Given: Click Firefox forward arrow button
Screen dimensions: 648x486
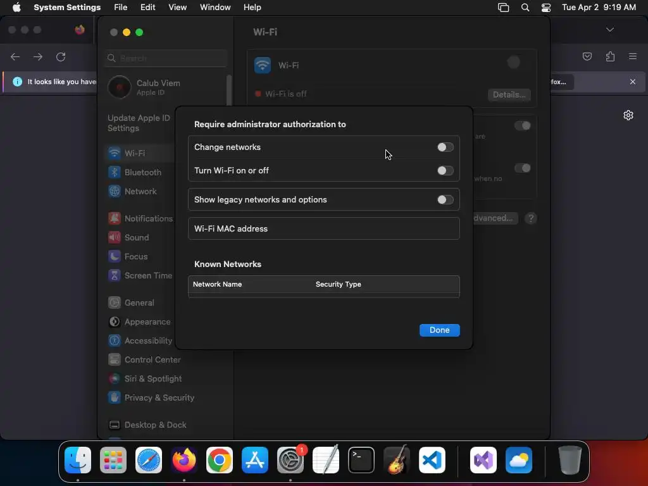Looking at the screenshot, I should (38, 56).
